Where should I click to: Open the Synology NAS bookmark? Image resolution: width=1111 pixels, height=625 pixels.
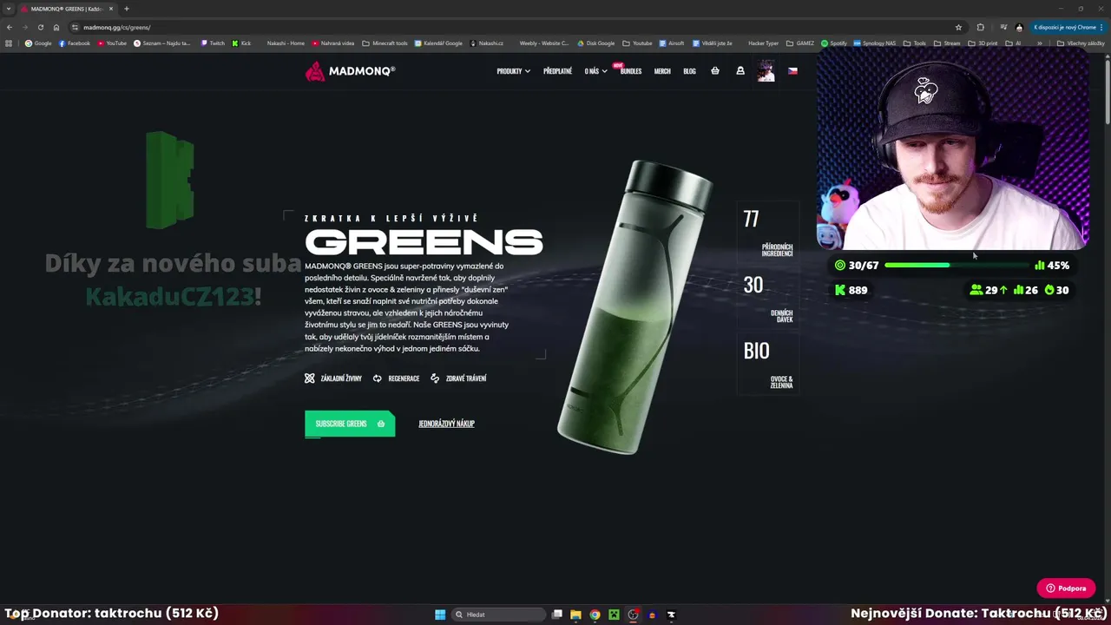point(874,43)
